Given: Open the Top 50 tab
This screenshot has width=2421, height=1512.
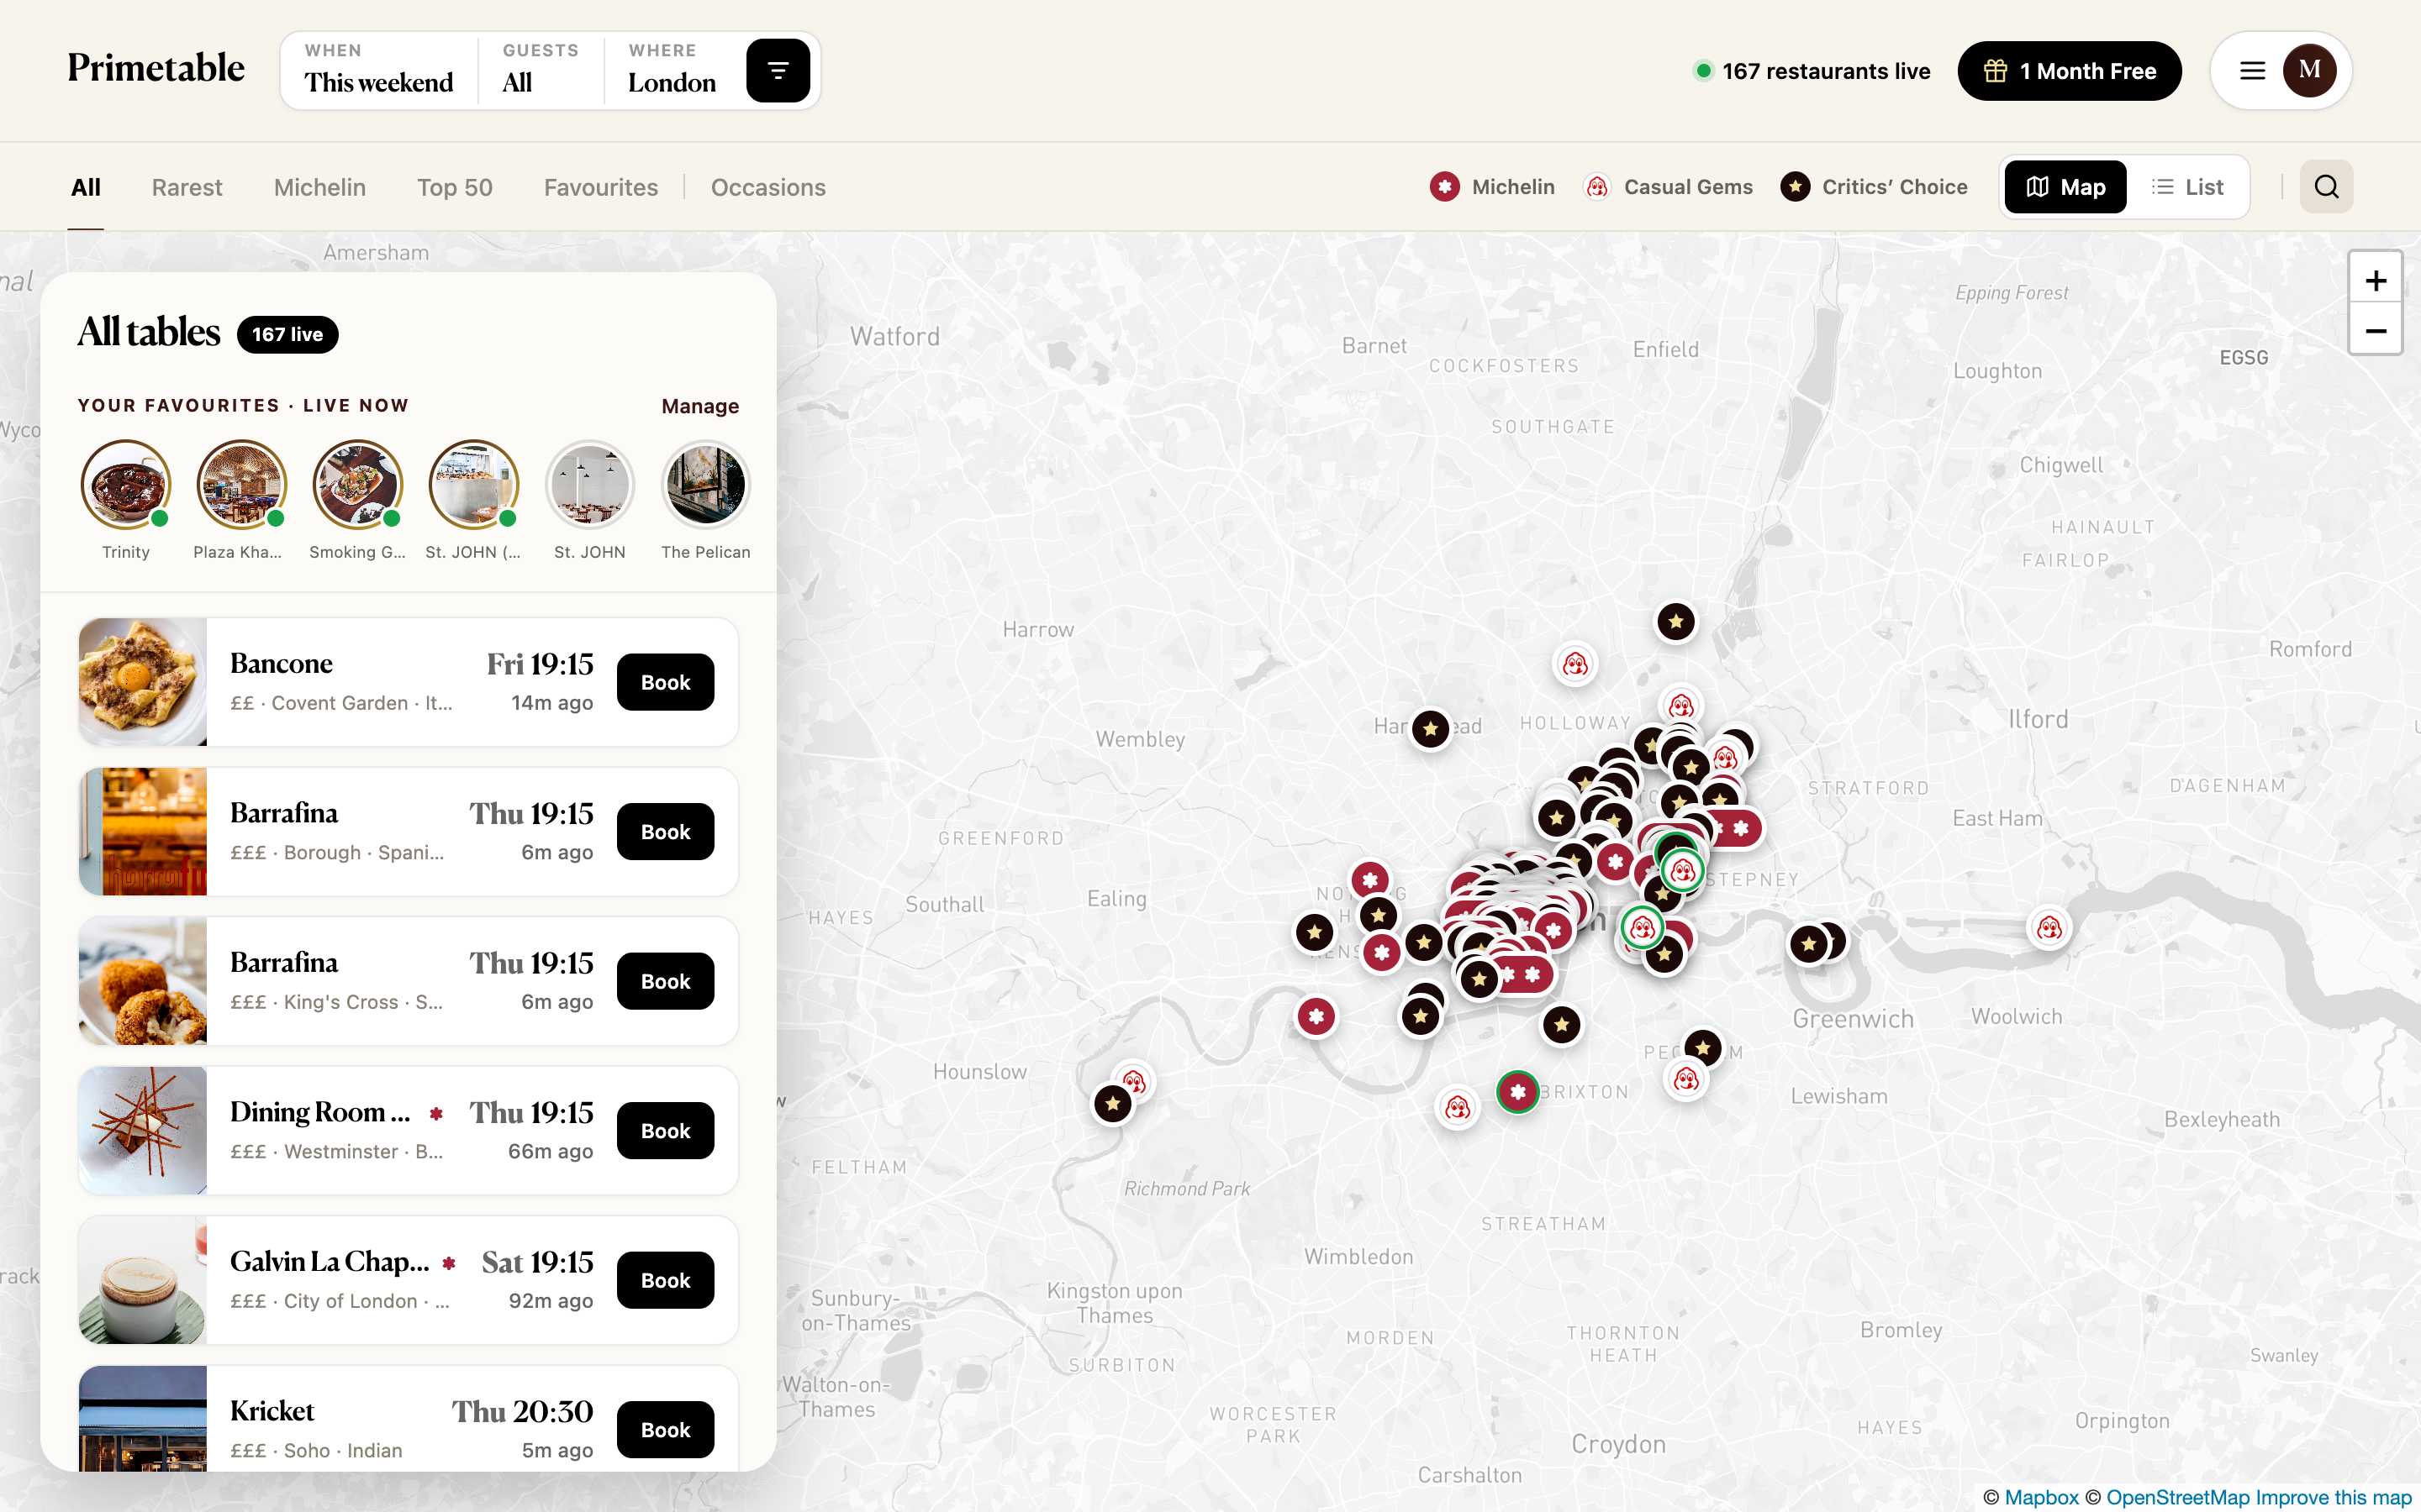Looking at the screenshot, I should point(455,187).
